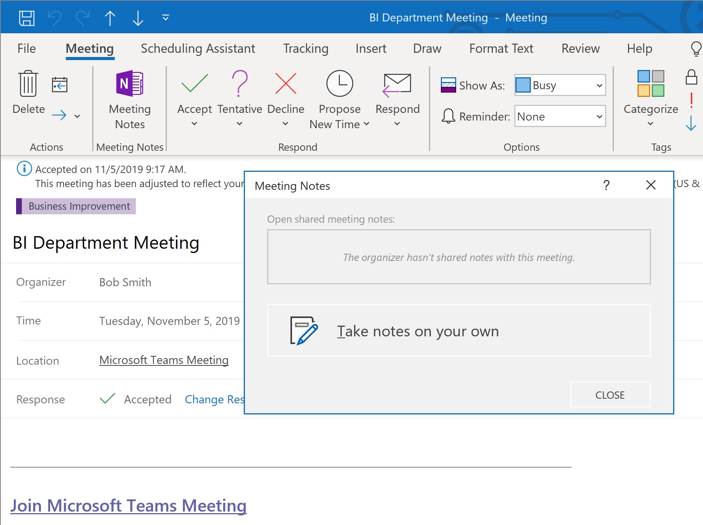
Task: Click the CLOSE button in the dialog
Action: point(610,395)
